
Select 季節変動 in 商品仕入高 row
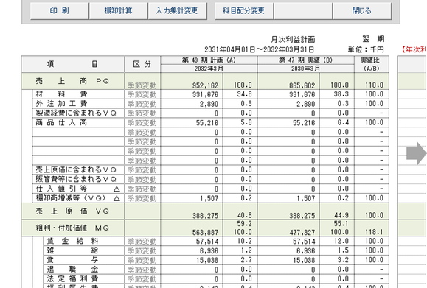tap(142, 123)
